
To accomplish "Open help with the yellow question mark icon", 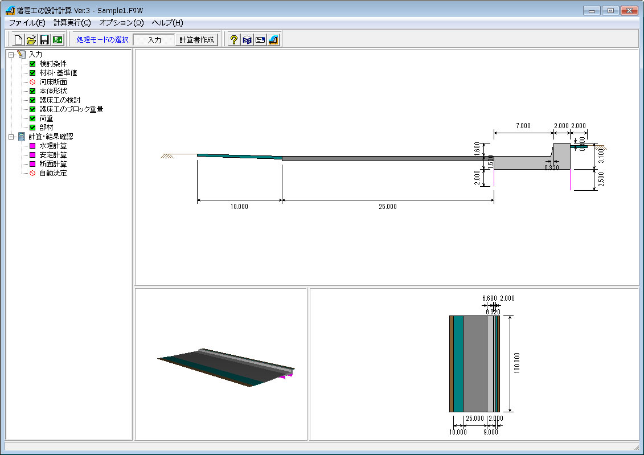I will (233, 40).
